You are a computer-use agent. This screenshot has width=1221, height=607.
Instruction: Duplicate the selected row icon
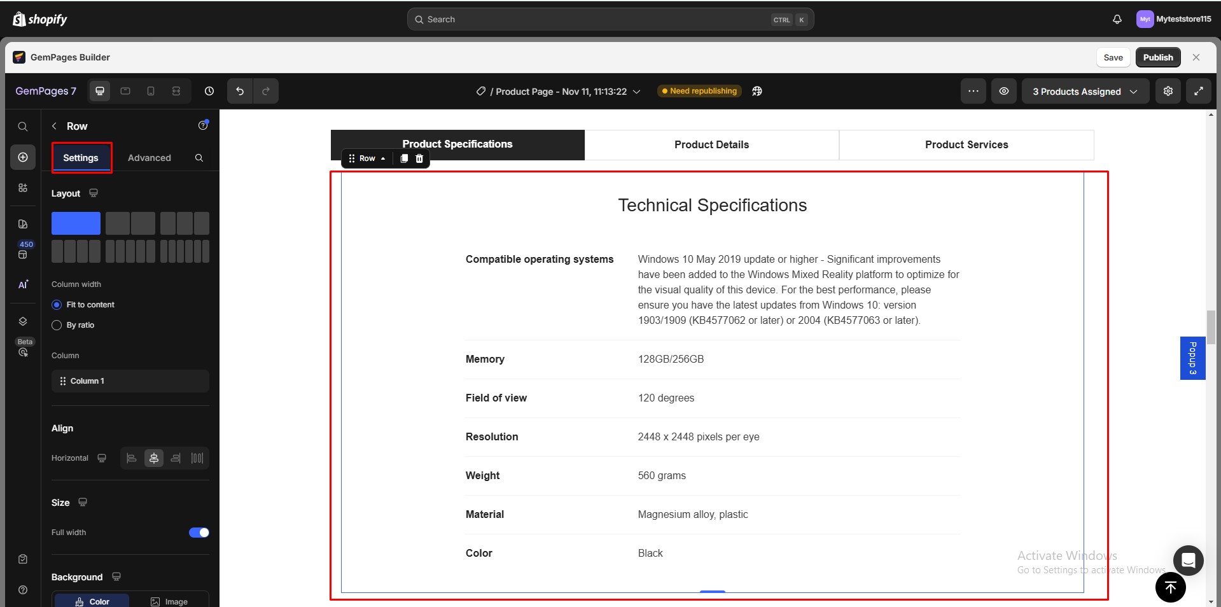(404, 158)
